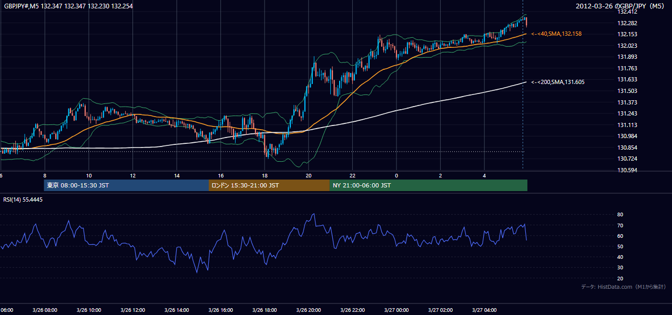
Task: Click price axis value 131.113
Action: pos(627,125)
